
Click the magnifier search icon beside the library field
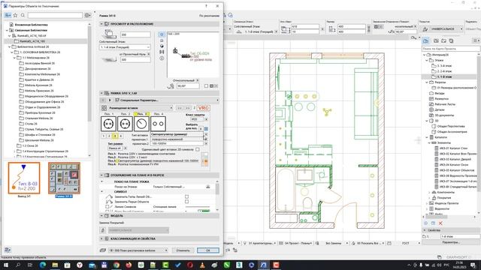tap(23, 15)
